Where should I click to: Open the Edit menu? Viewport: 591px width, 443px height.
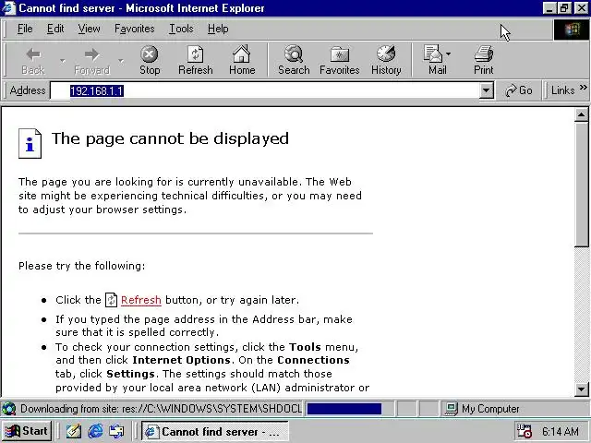pos(55,29)
